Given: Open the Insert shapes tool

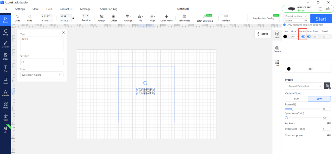Looking at the screenshot, I should 5,81.
